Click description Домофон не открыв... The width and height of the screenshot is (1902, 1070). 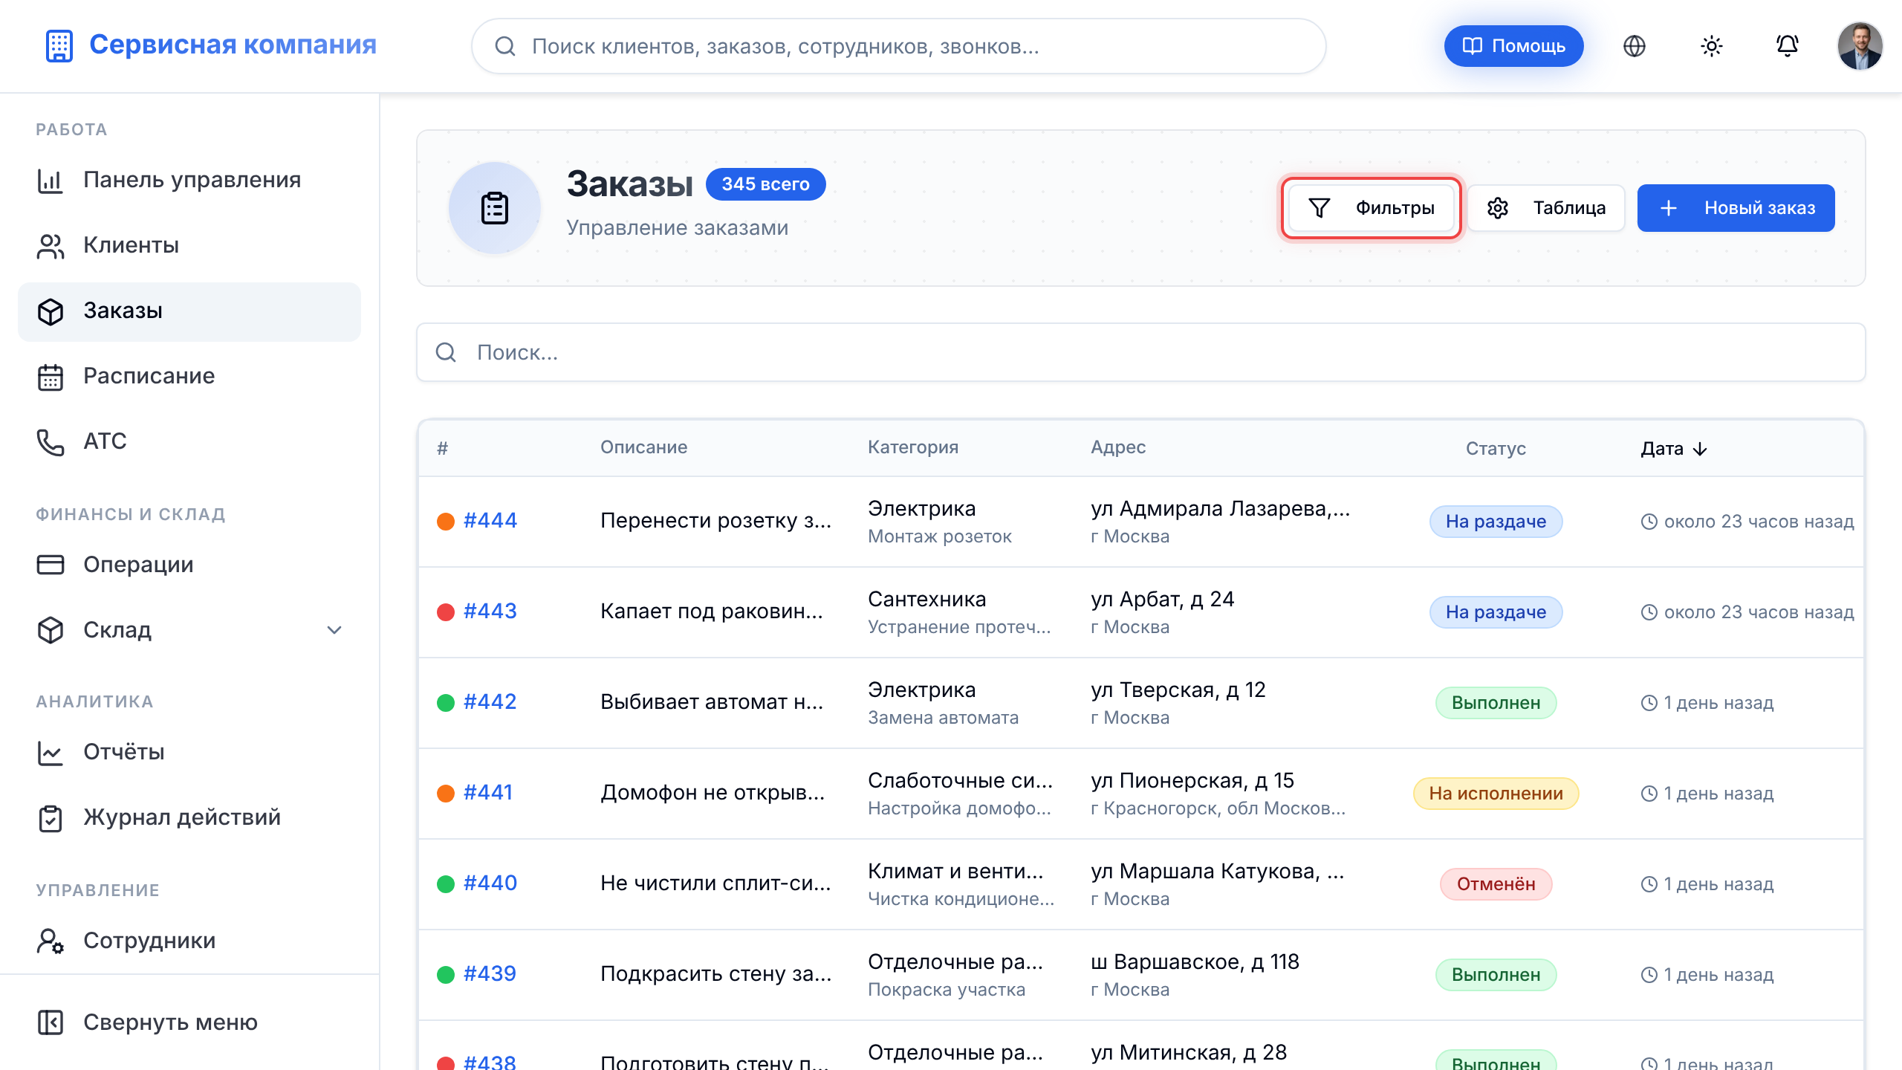713,793
